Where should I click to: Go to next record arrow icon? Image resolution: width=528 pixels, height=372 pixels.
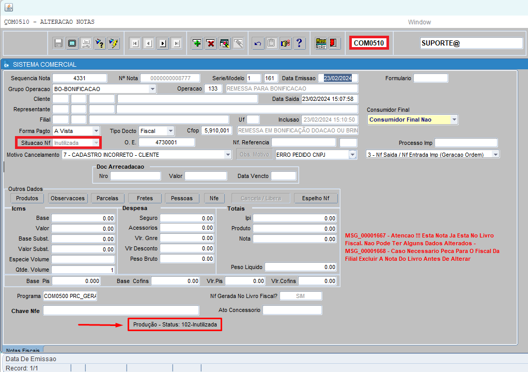pyautogui.click(x=163, y=43)
